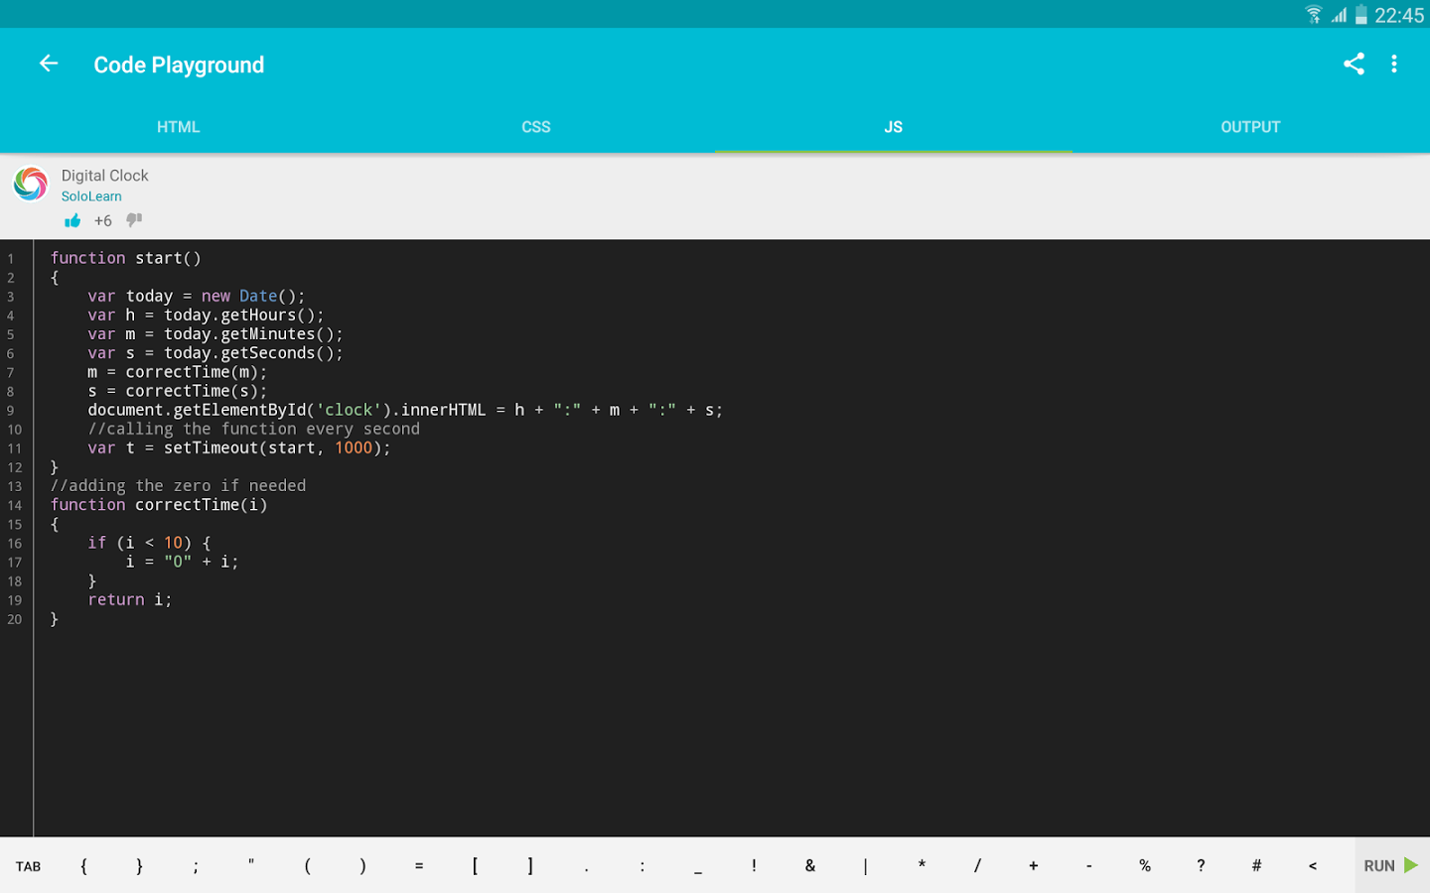Open the three-dot overflow menu

(1394, 64)
